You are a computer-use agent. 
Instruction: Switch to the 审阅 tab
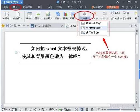(x=50, y=7)
